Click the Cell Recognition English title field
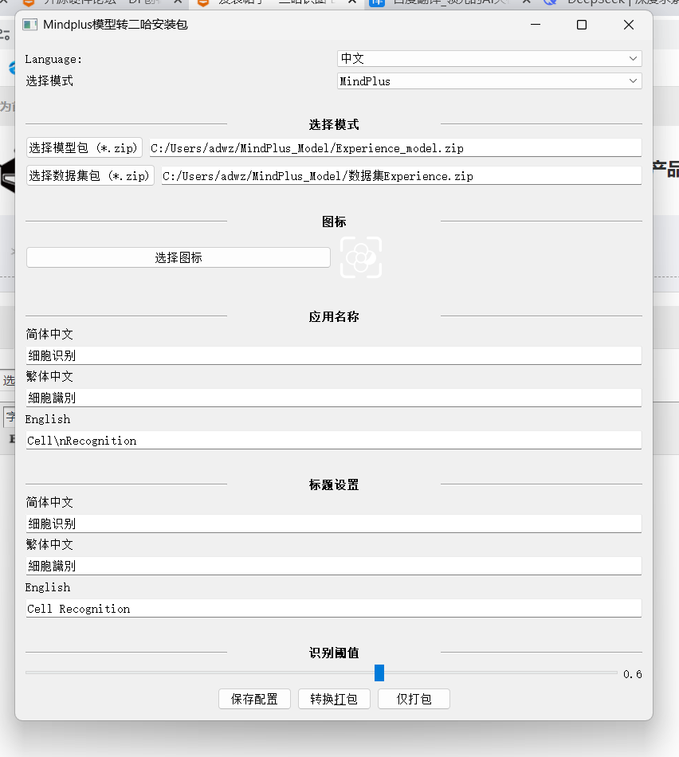679x757 pixels. (x=335, y=607)
